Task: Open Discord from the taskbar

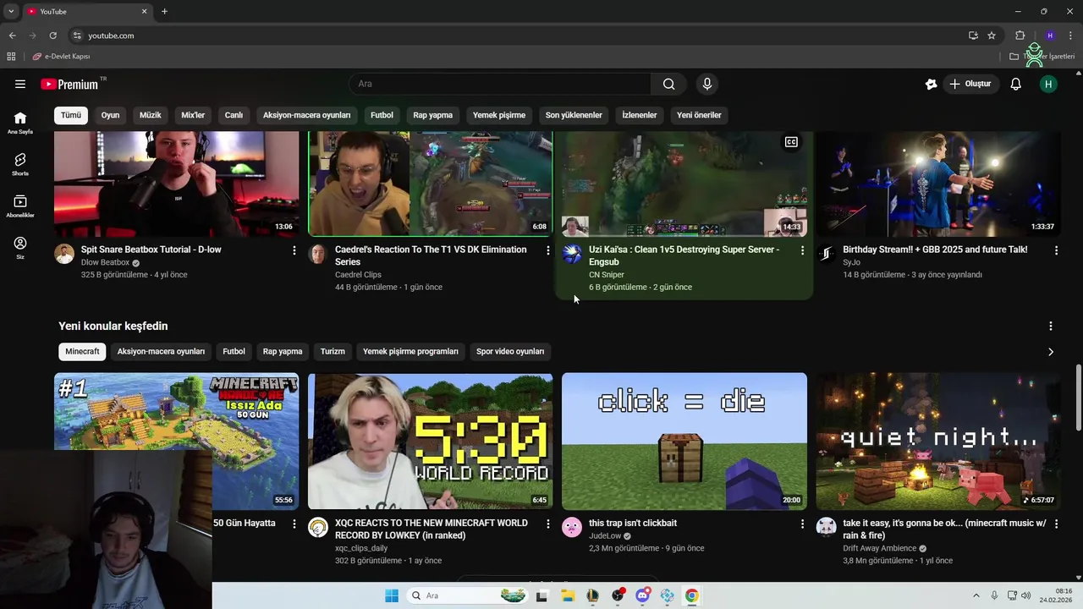Action: 642,595
